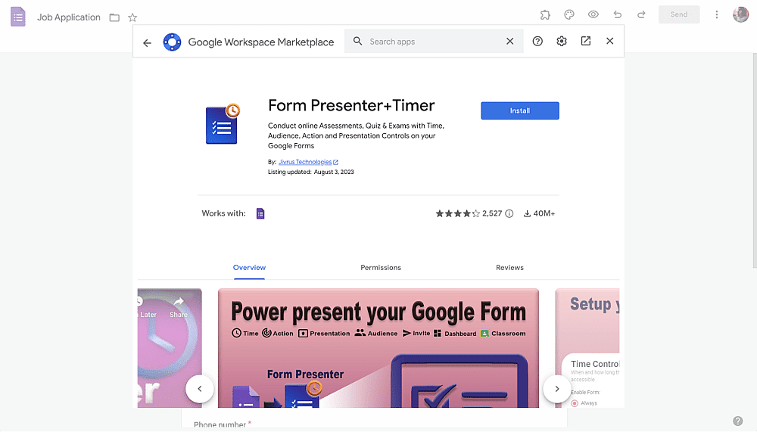The height and width of the screenshot is (432, 757).
Task: Open the customize theme palette icon
Action: (x=569, y=15)
